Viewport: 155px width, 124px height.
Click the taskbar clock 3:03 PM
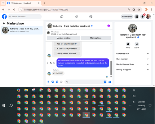click(141, 102)
